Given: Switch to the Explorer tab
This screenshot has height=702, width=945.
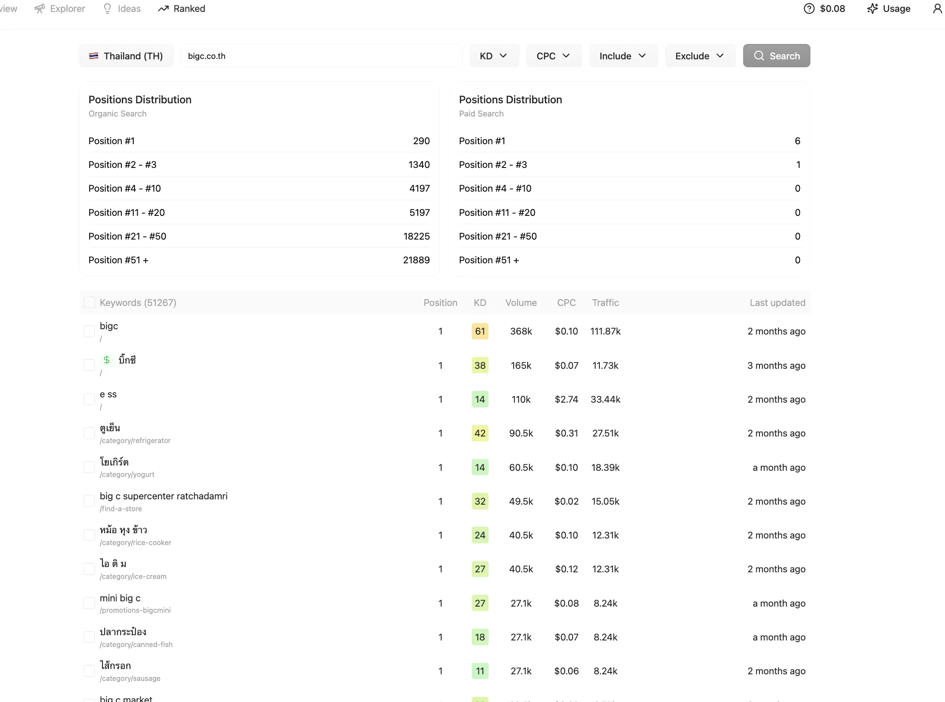Looking at the screenshot, I should tap(60, 9).
